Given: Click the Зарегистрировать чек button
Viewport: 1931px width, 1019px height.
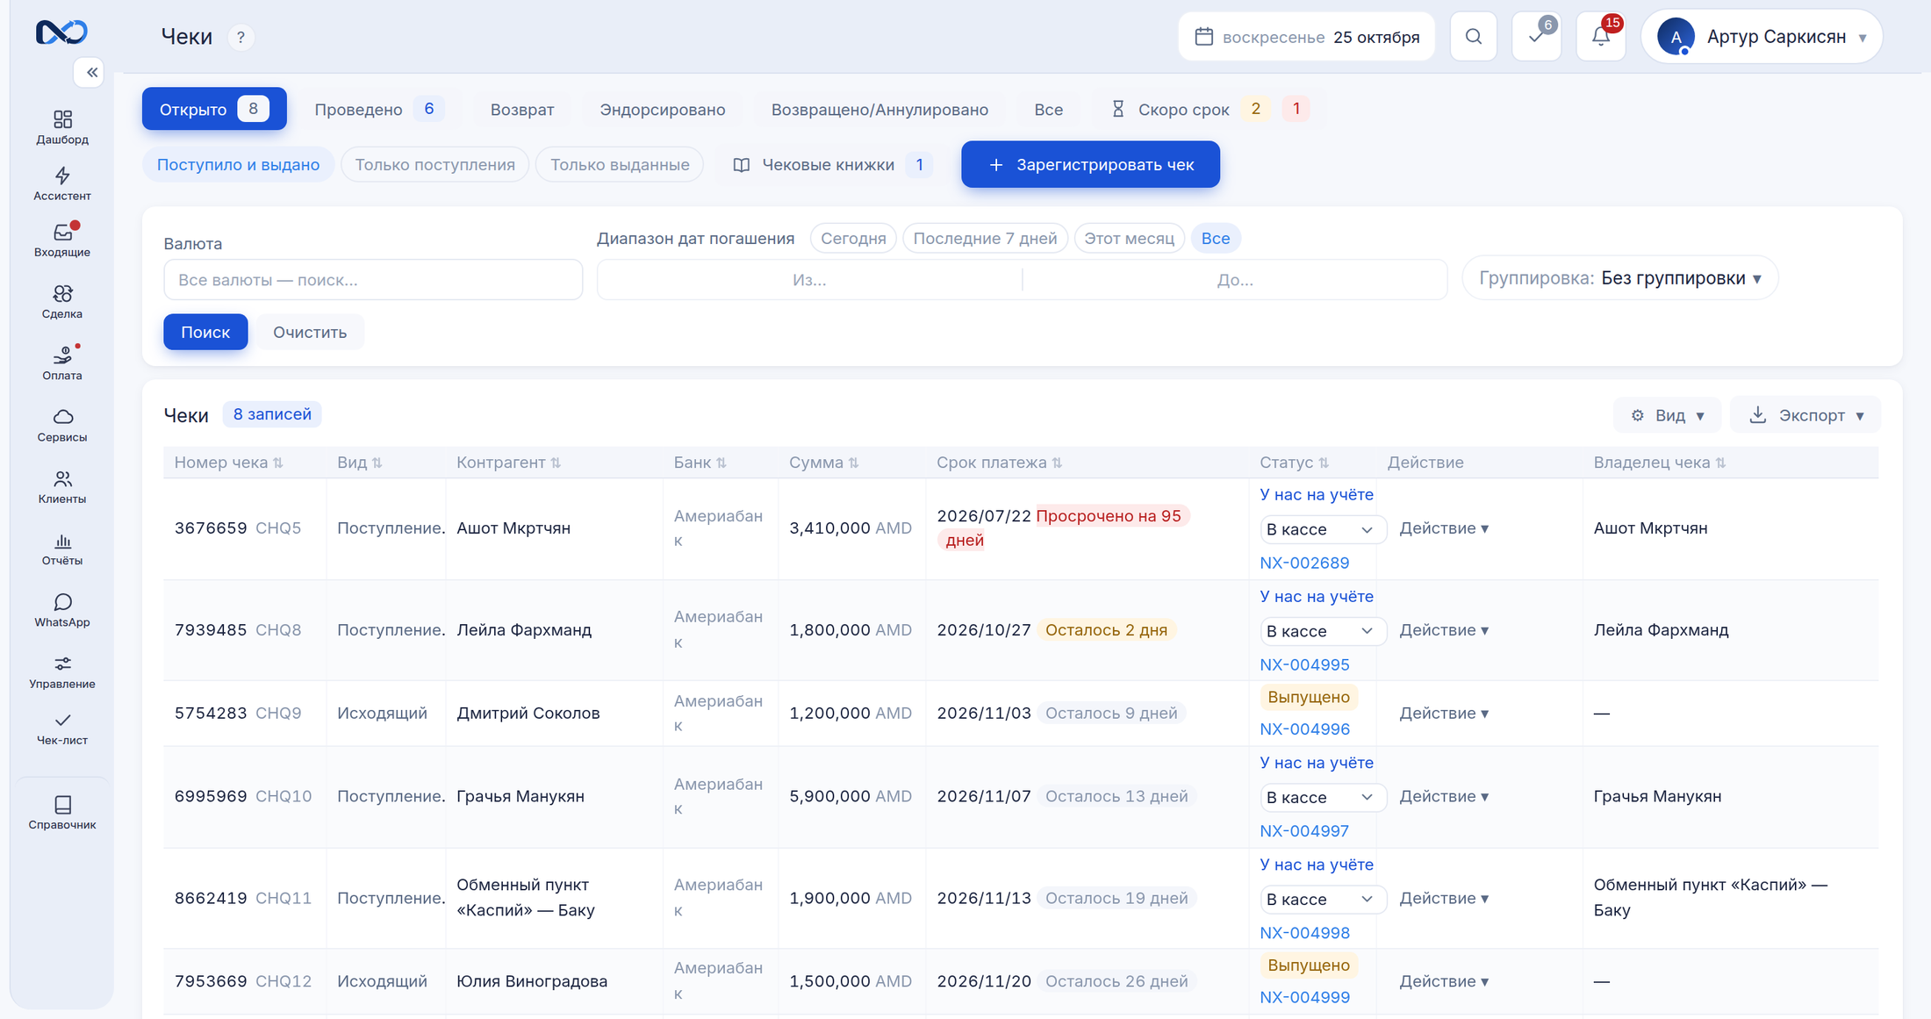Looking at the screenshot, I should point(1090,164).
